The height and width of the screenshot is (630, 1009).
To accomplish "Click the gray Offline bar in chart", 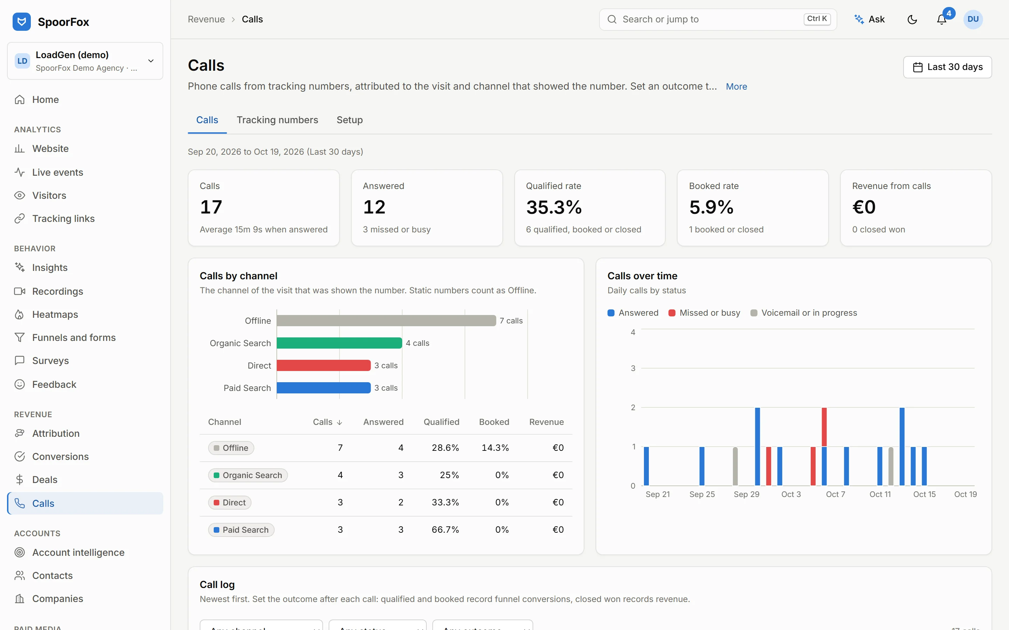I will (386, 320).
